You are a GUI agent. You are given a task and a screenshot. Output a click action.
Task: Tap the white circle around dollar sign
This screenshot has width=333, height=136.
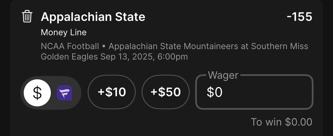pos(37,93)
